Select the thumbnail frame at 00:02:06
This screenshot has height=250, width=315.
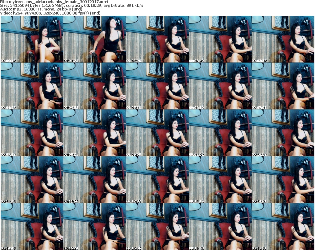(x=157, y=39)
